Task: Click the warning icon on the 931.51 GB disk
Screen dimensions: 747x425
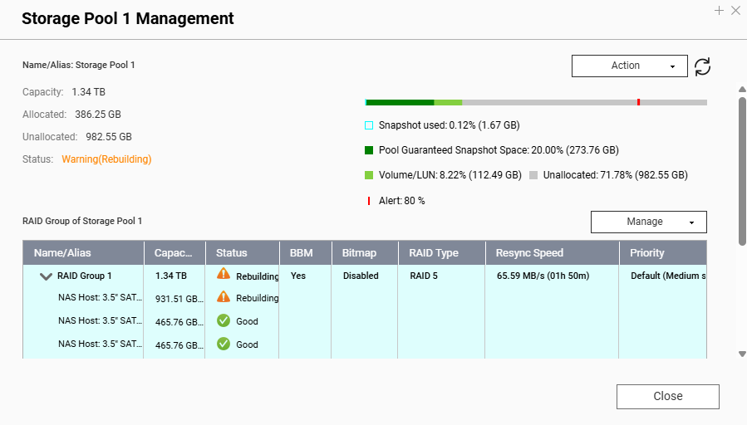Action: (x=224, y=297)
